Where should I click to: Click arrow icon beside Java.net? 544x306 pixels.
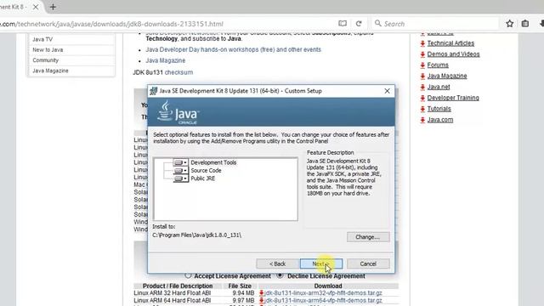pos(422,87)
